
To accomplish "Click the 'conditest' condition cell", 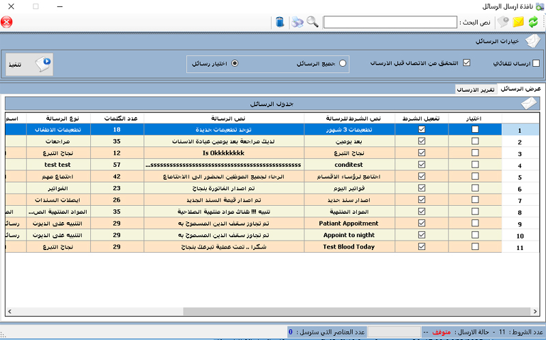I will tap(349, 165).
